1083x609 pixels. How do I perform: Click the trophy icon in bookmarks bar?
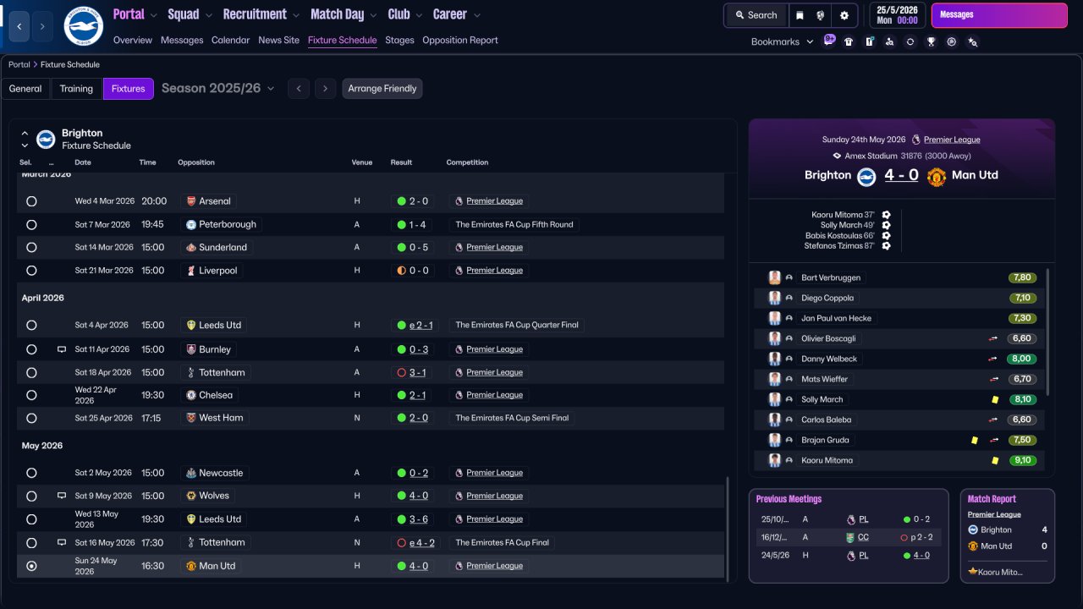pyautogui.click(x=931, y=41)
